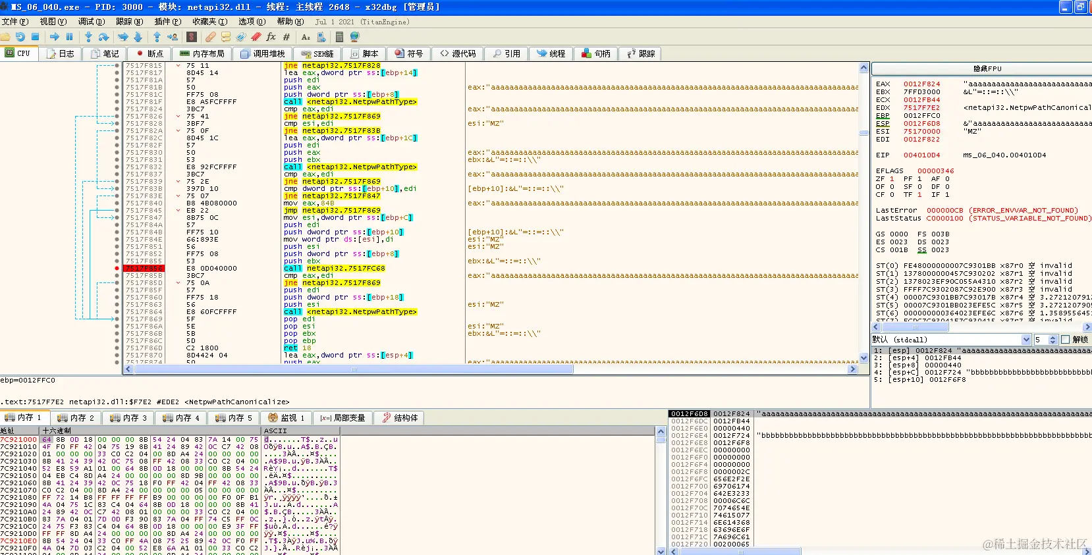The width and height of the screenshot is (1092, 555).
Task: Open the 结构体 tab
Action: [x=400, y=418]
